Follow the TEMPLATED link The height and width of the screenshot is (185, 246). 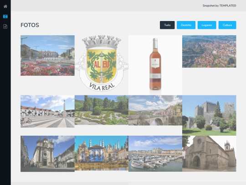228,5
